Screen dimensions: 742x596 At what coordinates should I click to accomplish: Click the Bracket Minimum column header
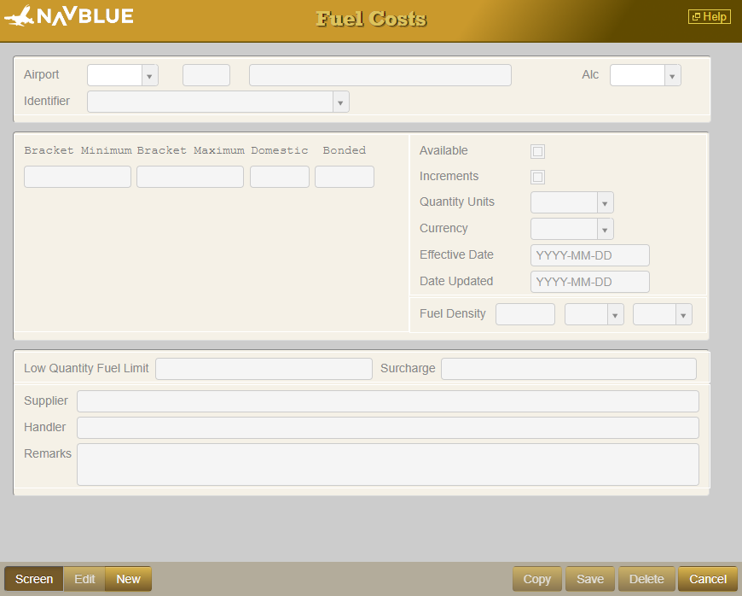78,150
